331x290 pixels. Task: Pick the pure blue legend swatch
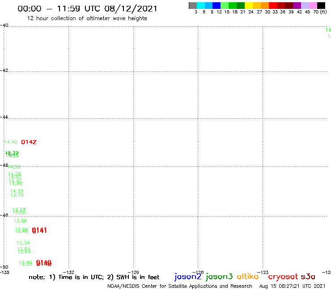click(216, 5)
